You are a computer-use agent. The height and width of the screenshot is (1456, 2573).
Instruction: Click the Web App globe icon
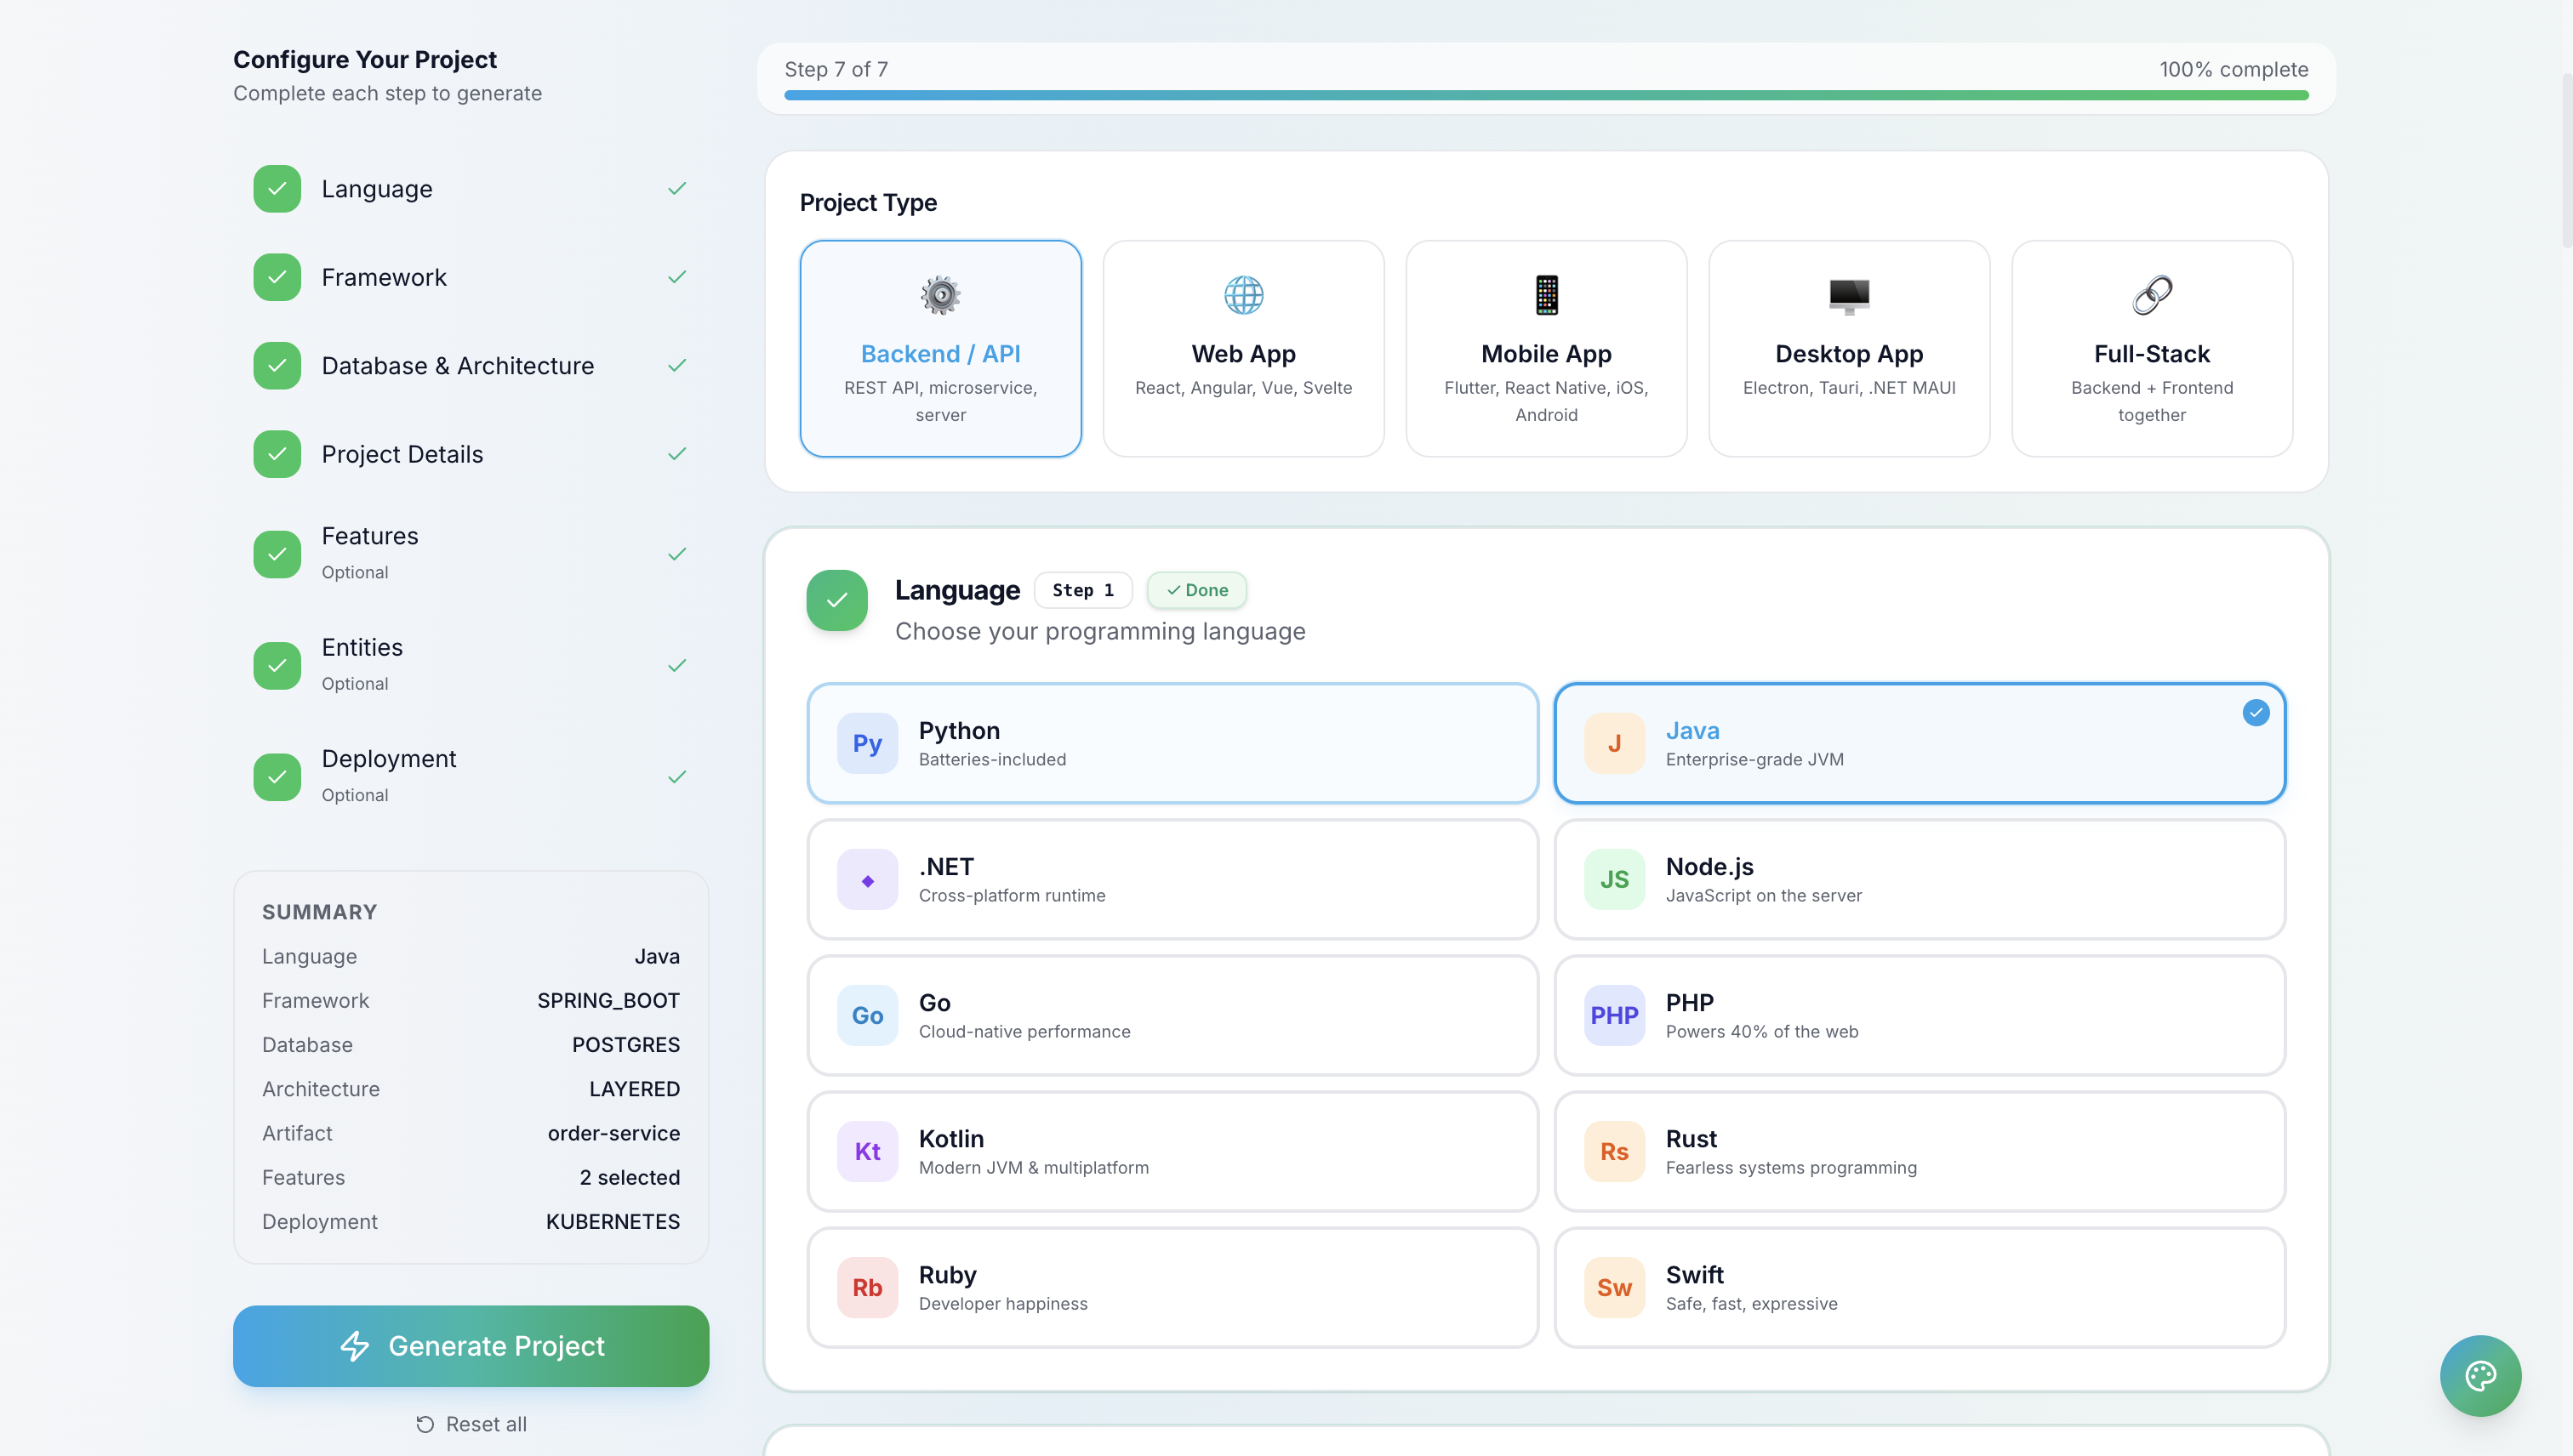click(1243, 295)
